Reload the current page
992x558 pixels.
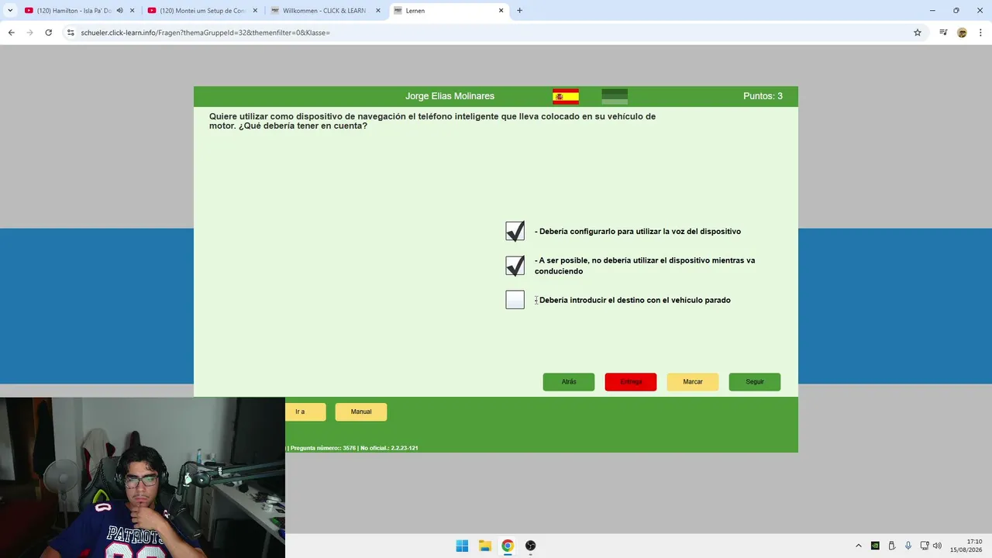tap(48, 33)
